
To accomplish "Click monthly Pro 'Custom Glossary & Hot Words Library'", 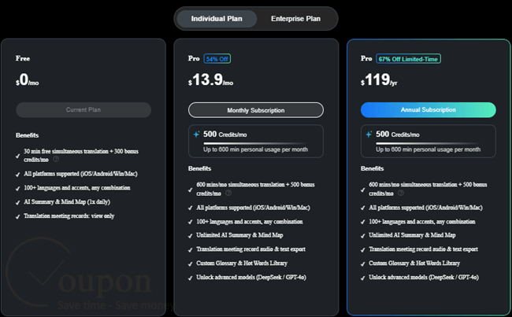I will click(242, 264).
